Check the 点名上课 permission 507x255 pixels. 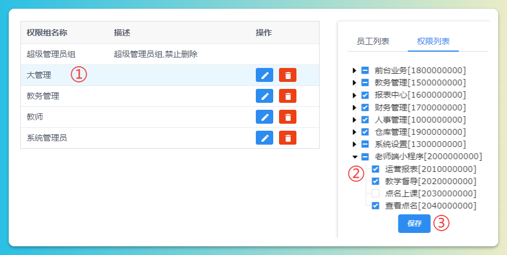tap(375, 193)
